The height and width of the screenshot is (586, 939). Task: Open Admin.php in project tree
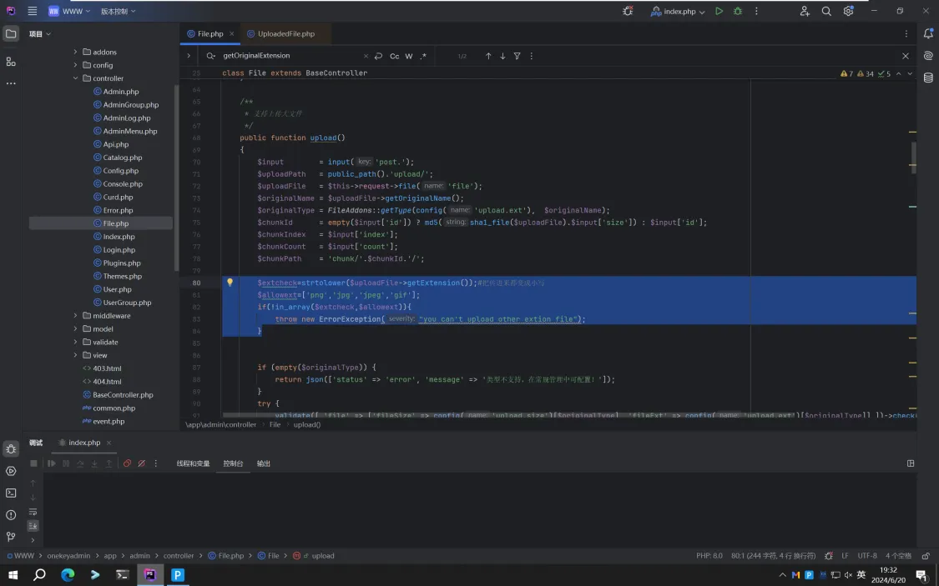point(121,92)
